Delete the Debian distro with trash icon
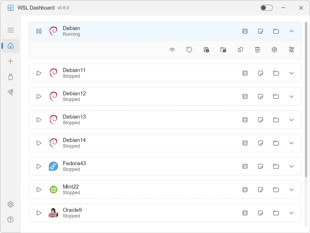 [257, 50]
